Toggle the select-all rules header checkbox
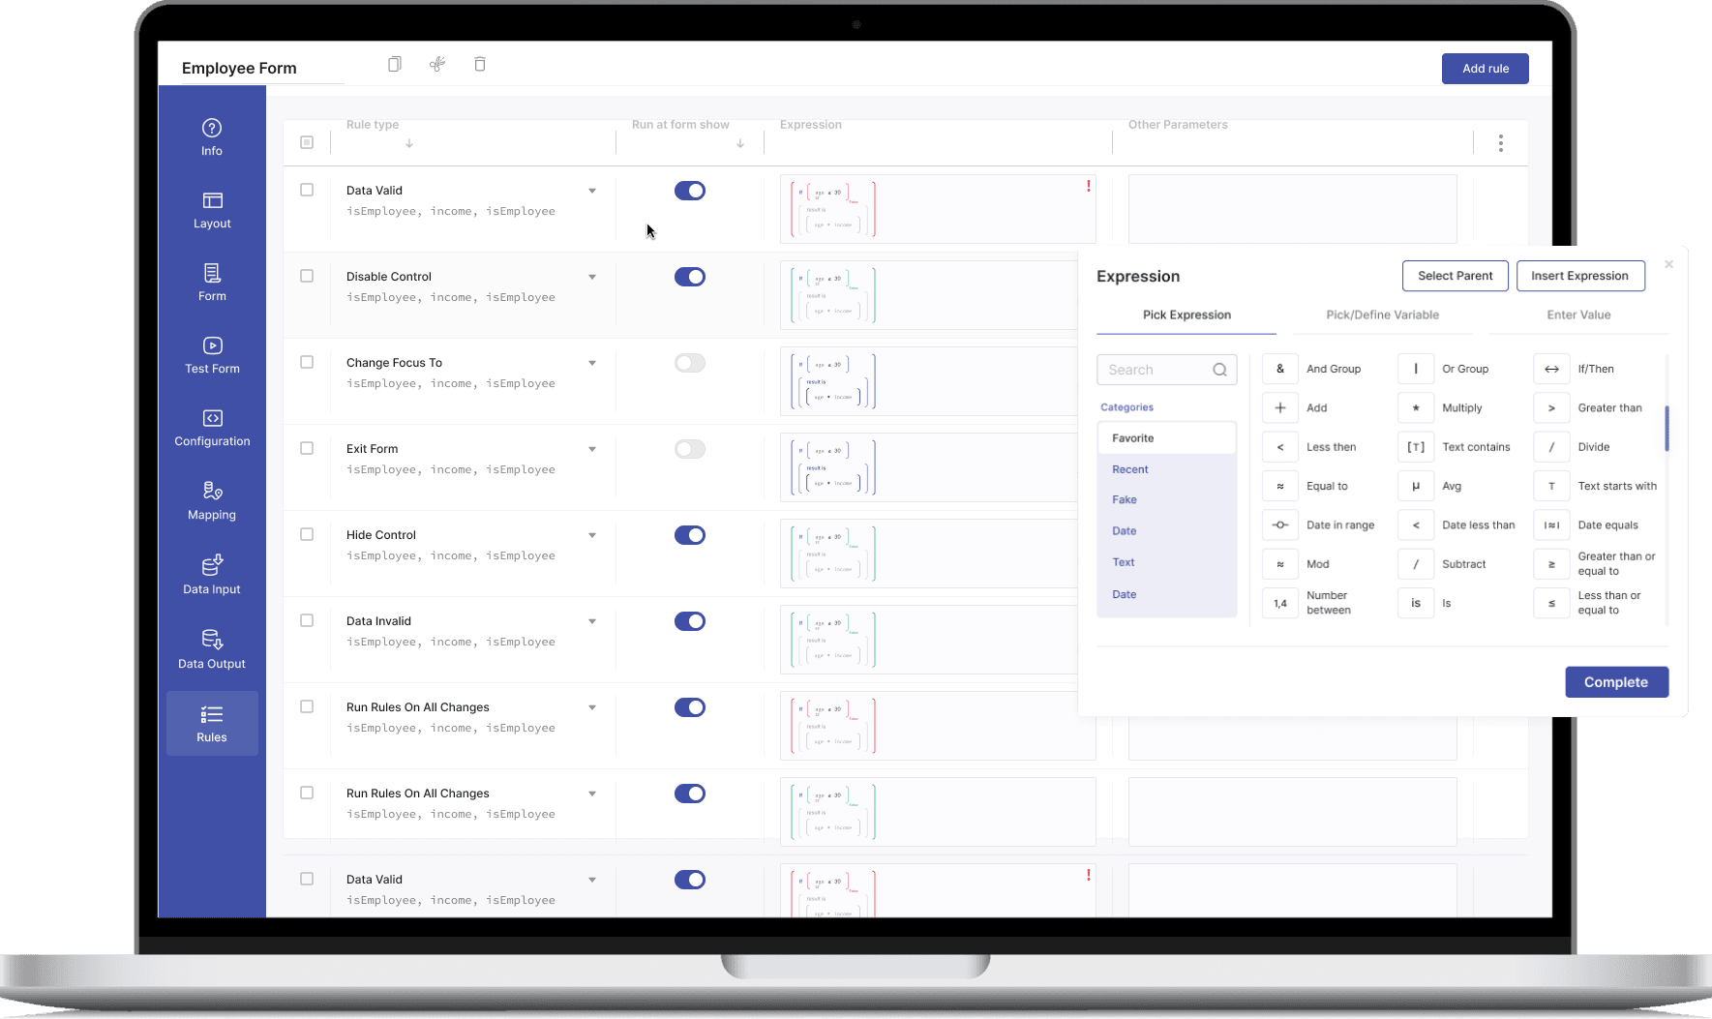This screenshot has height=1019, width=1712. point(307,142)
